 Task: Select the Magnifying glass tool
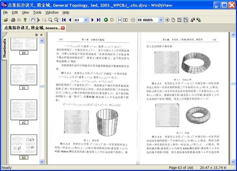50,20
